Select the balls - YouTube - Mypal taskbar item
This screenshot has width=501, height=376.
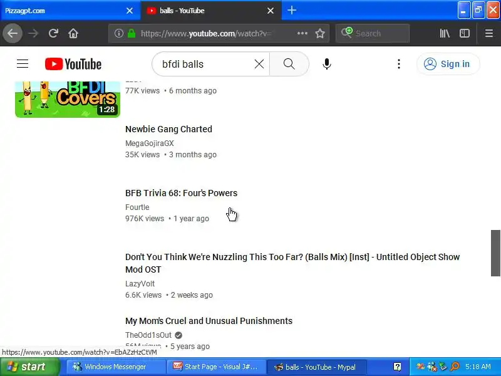[316, 367]
